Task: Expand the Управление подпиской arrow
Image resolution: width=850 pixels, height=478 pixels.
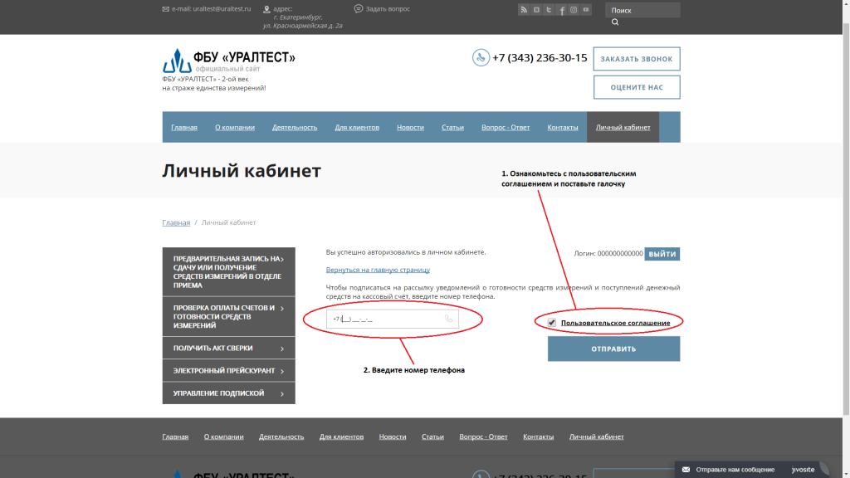Action: 282,393
